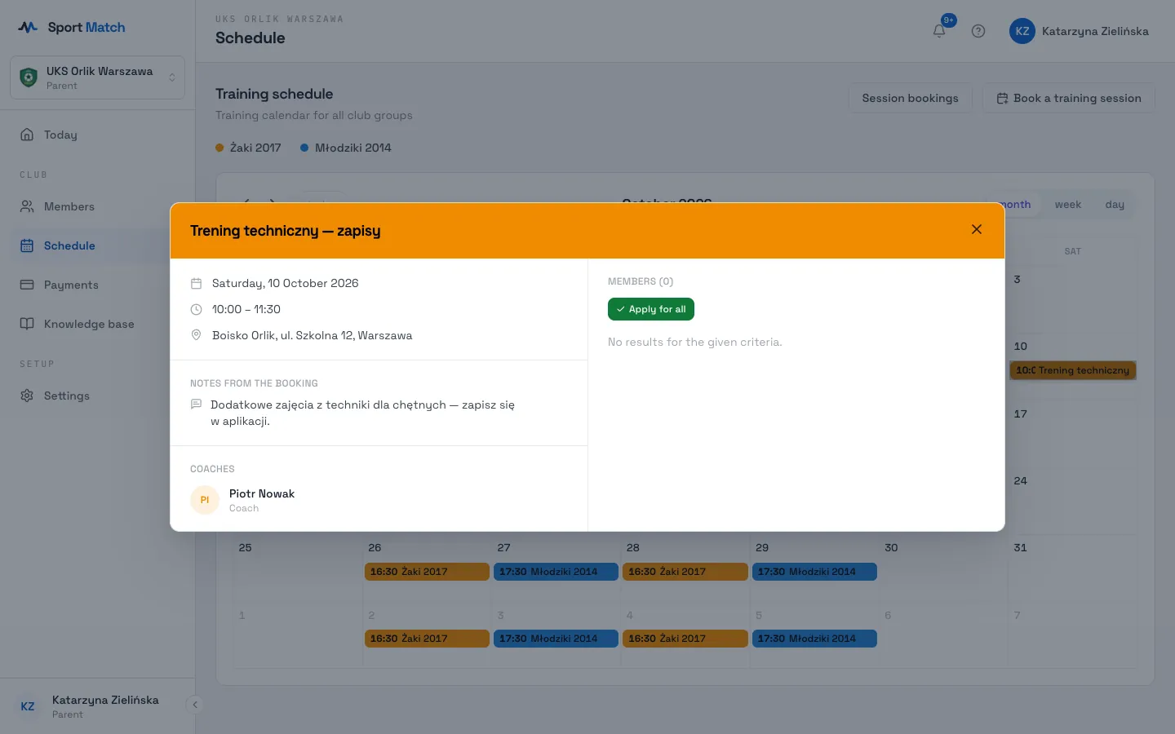This screenshot has width=1175, height=734.
Task: Open Trening techniczny event on October 10
Action: point(1072,370)
